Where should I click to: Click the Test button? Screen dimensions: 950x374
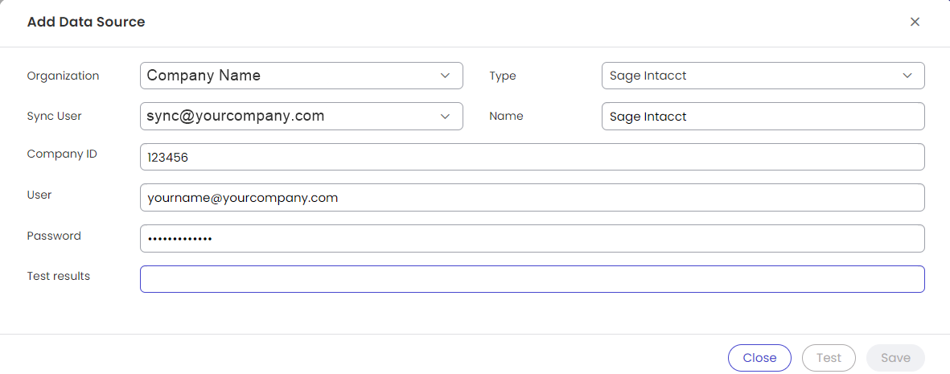829,358
